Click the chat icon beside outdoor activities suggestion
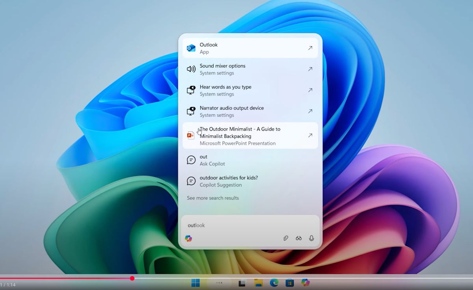This screenshot has width=473, height=290. [191, 181]
